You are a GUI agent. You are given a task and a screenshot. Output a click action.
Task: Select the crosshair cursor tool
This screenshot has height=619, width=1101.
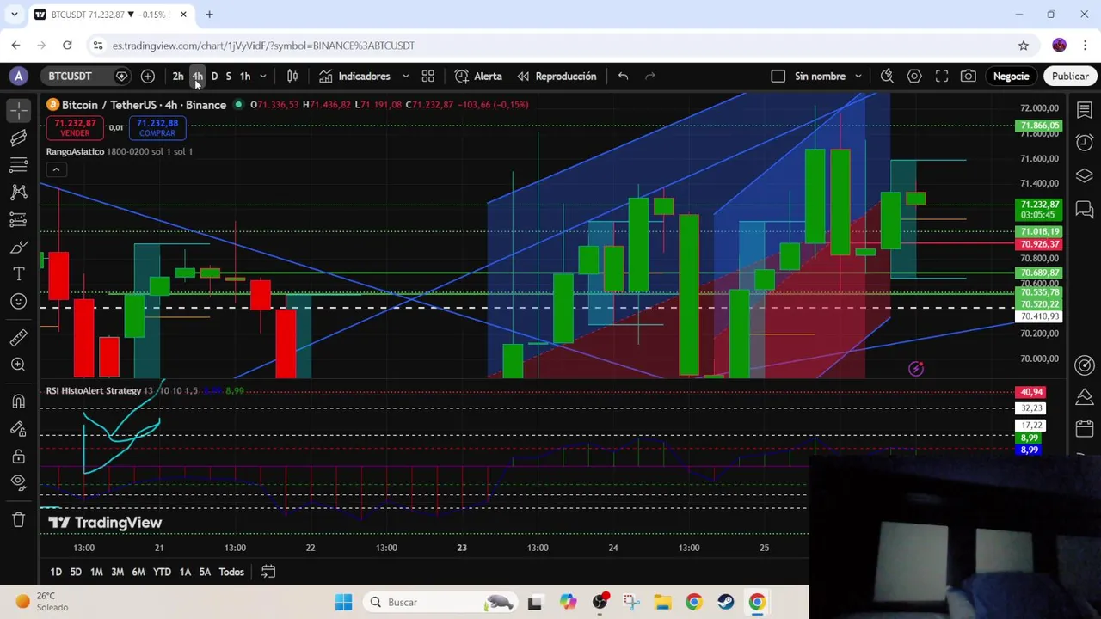coord(18,110)
